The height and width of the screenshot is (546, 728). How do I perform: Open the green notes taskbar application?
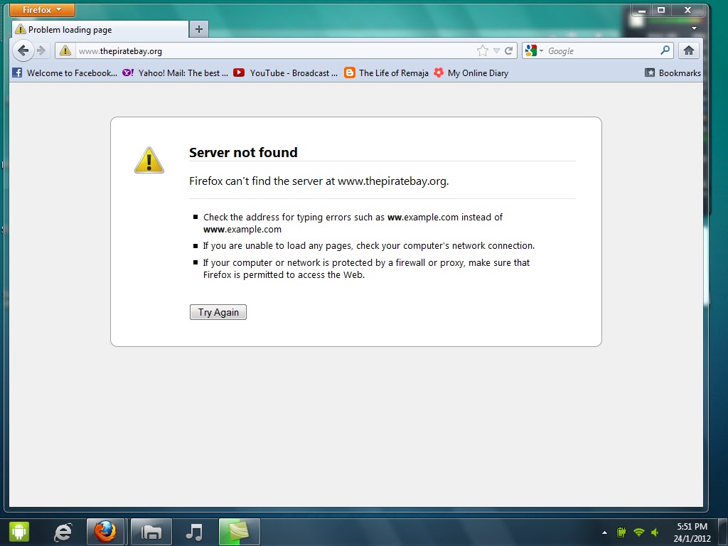click(x=239, y=532)
